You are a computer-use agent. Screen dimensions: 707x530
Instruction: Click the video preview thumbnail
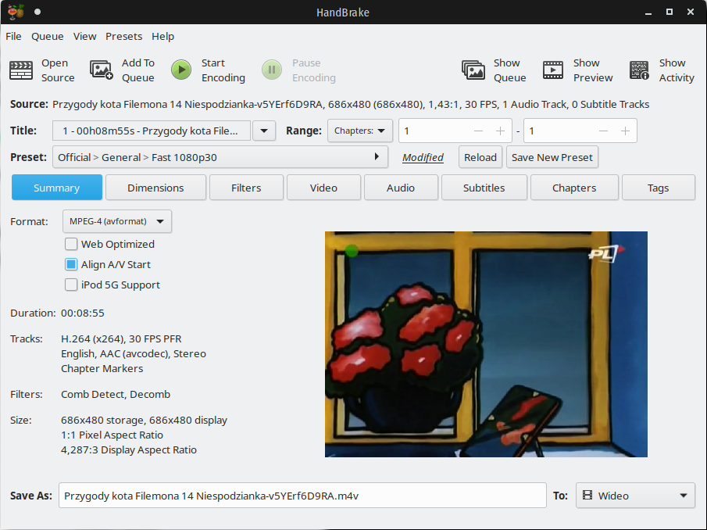click(x=486, y=344)
